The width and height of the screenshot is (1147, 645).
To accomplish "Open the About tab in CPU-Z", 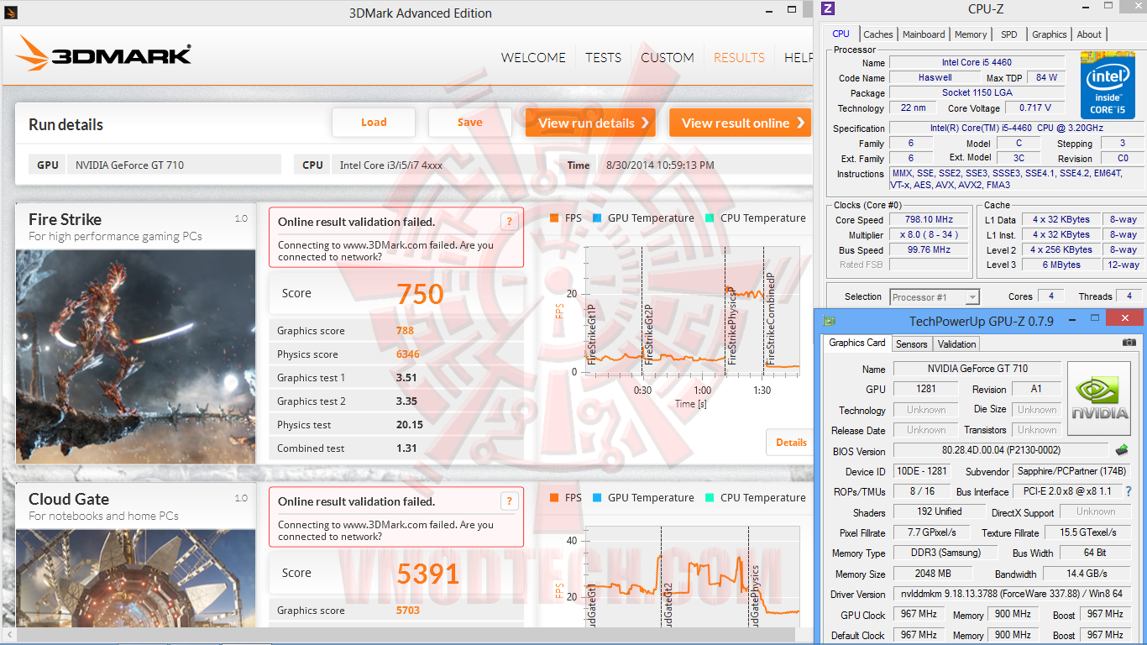I will pyautogui.click(x=1089, y=34).
